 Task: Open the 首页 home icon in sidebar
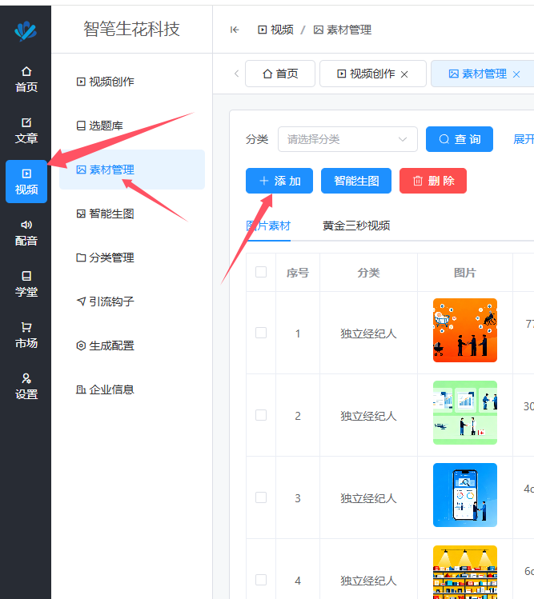coord(26,79)
